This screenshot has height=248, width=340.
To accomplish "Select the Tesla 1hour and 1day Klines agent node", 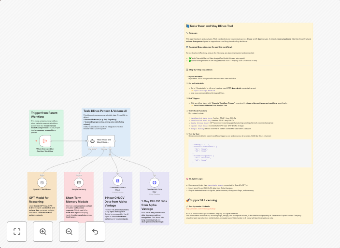I will [x=95, y=141].
